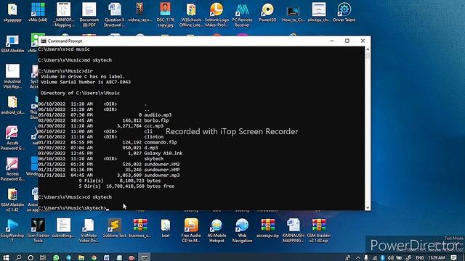Viewport: 465px width, 261px height.
Task: Minimize the Command Prompt window
Action: coord(332,41)
